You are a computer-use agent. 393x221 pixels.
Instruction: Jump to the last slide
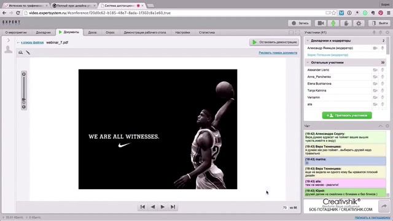coord(173,207)
